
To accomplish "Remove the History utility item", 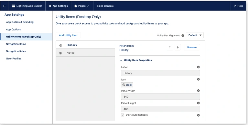I will coord(192,47).
